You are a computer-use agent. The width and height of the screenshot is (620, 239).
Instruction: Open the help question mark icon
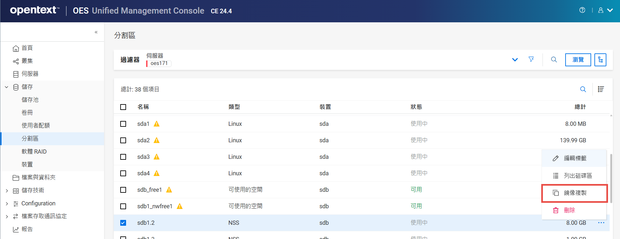point(582,10)
